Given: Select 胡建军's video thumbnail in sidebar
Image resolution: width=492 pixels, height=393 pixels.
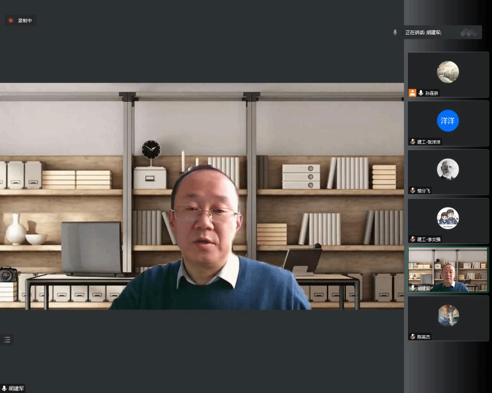Looking at the screenshot, I should (448, 269).
